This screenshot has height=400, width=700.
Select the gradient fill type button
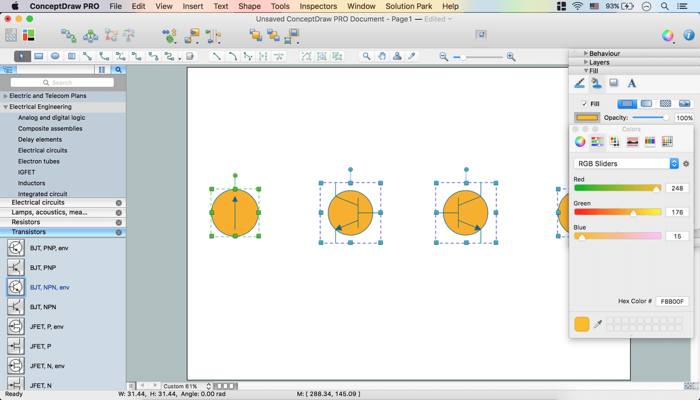pos(646,104)
